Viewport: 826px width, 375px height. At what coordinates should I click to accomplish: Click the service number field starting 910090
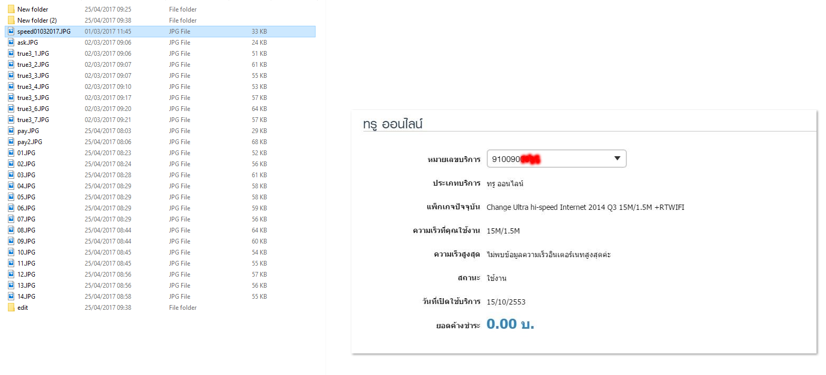tap(556, 159)
